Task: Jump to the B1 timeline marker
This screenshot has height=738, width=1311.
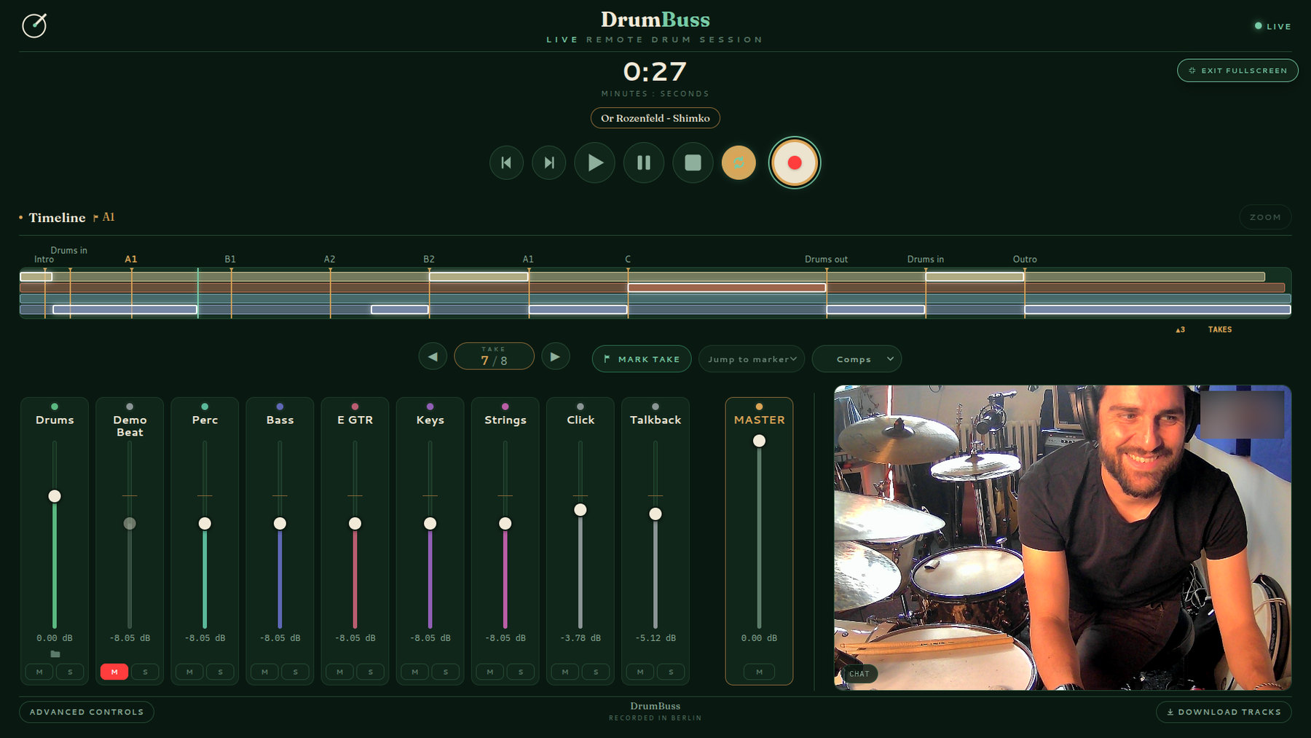Action: (x=230, y=259)
